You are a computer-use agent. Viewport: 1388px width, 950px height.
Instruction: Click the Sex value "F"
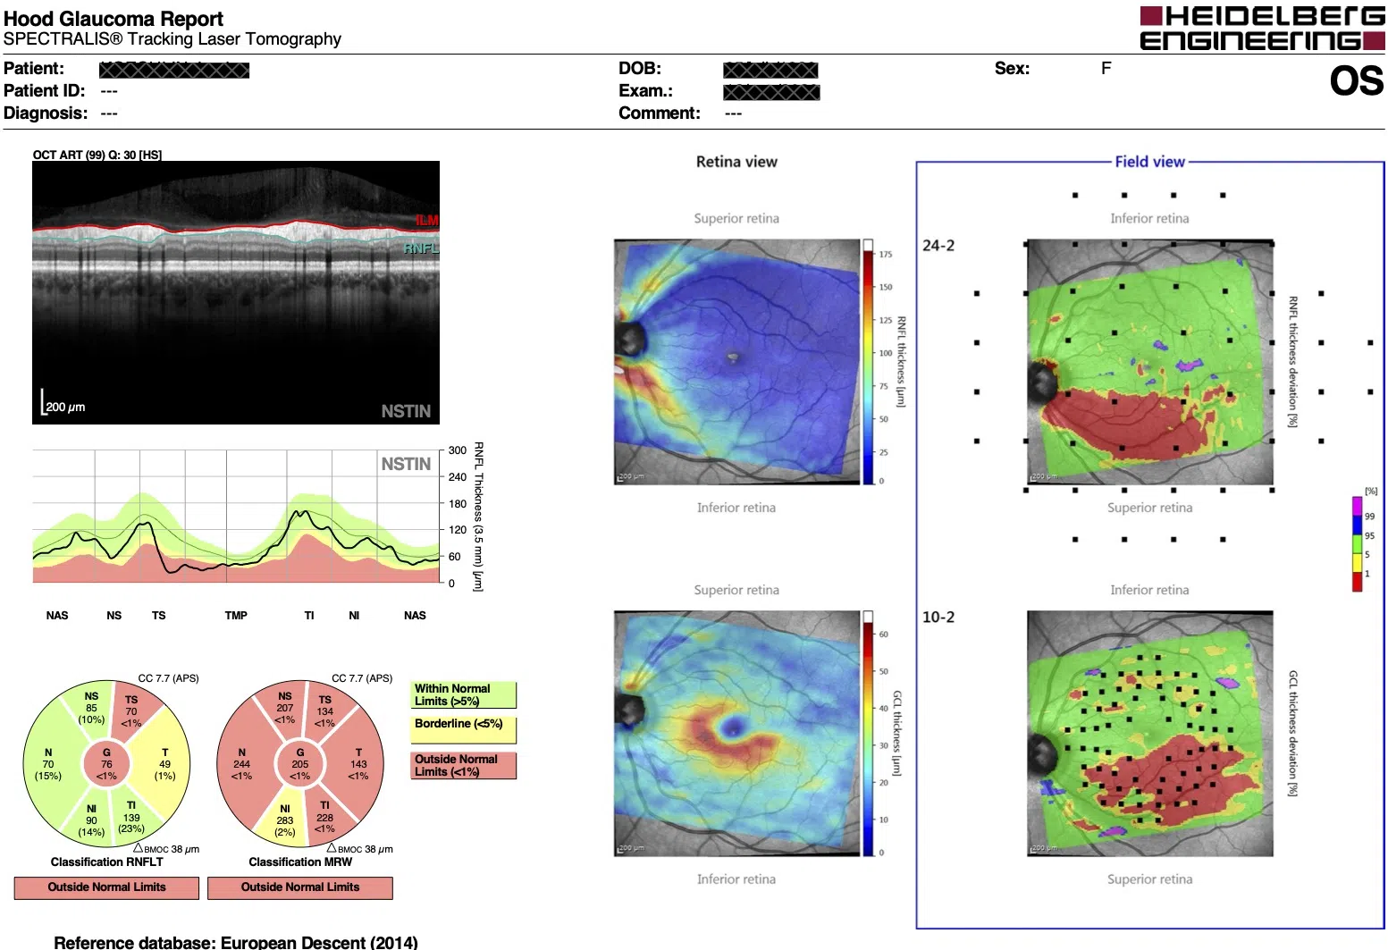(x=1106, y=69)
